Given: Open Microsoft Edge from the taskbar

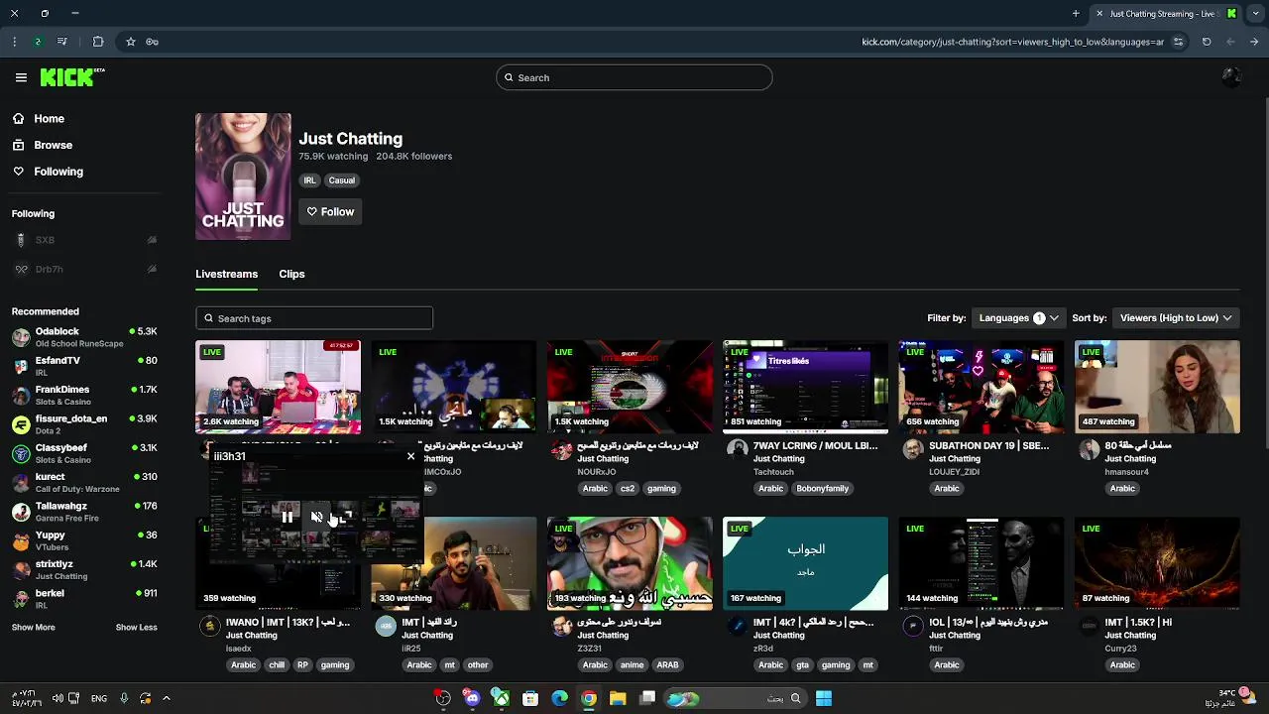Looking at the screenshot, I should pos(559,698).
